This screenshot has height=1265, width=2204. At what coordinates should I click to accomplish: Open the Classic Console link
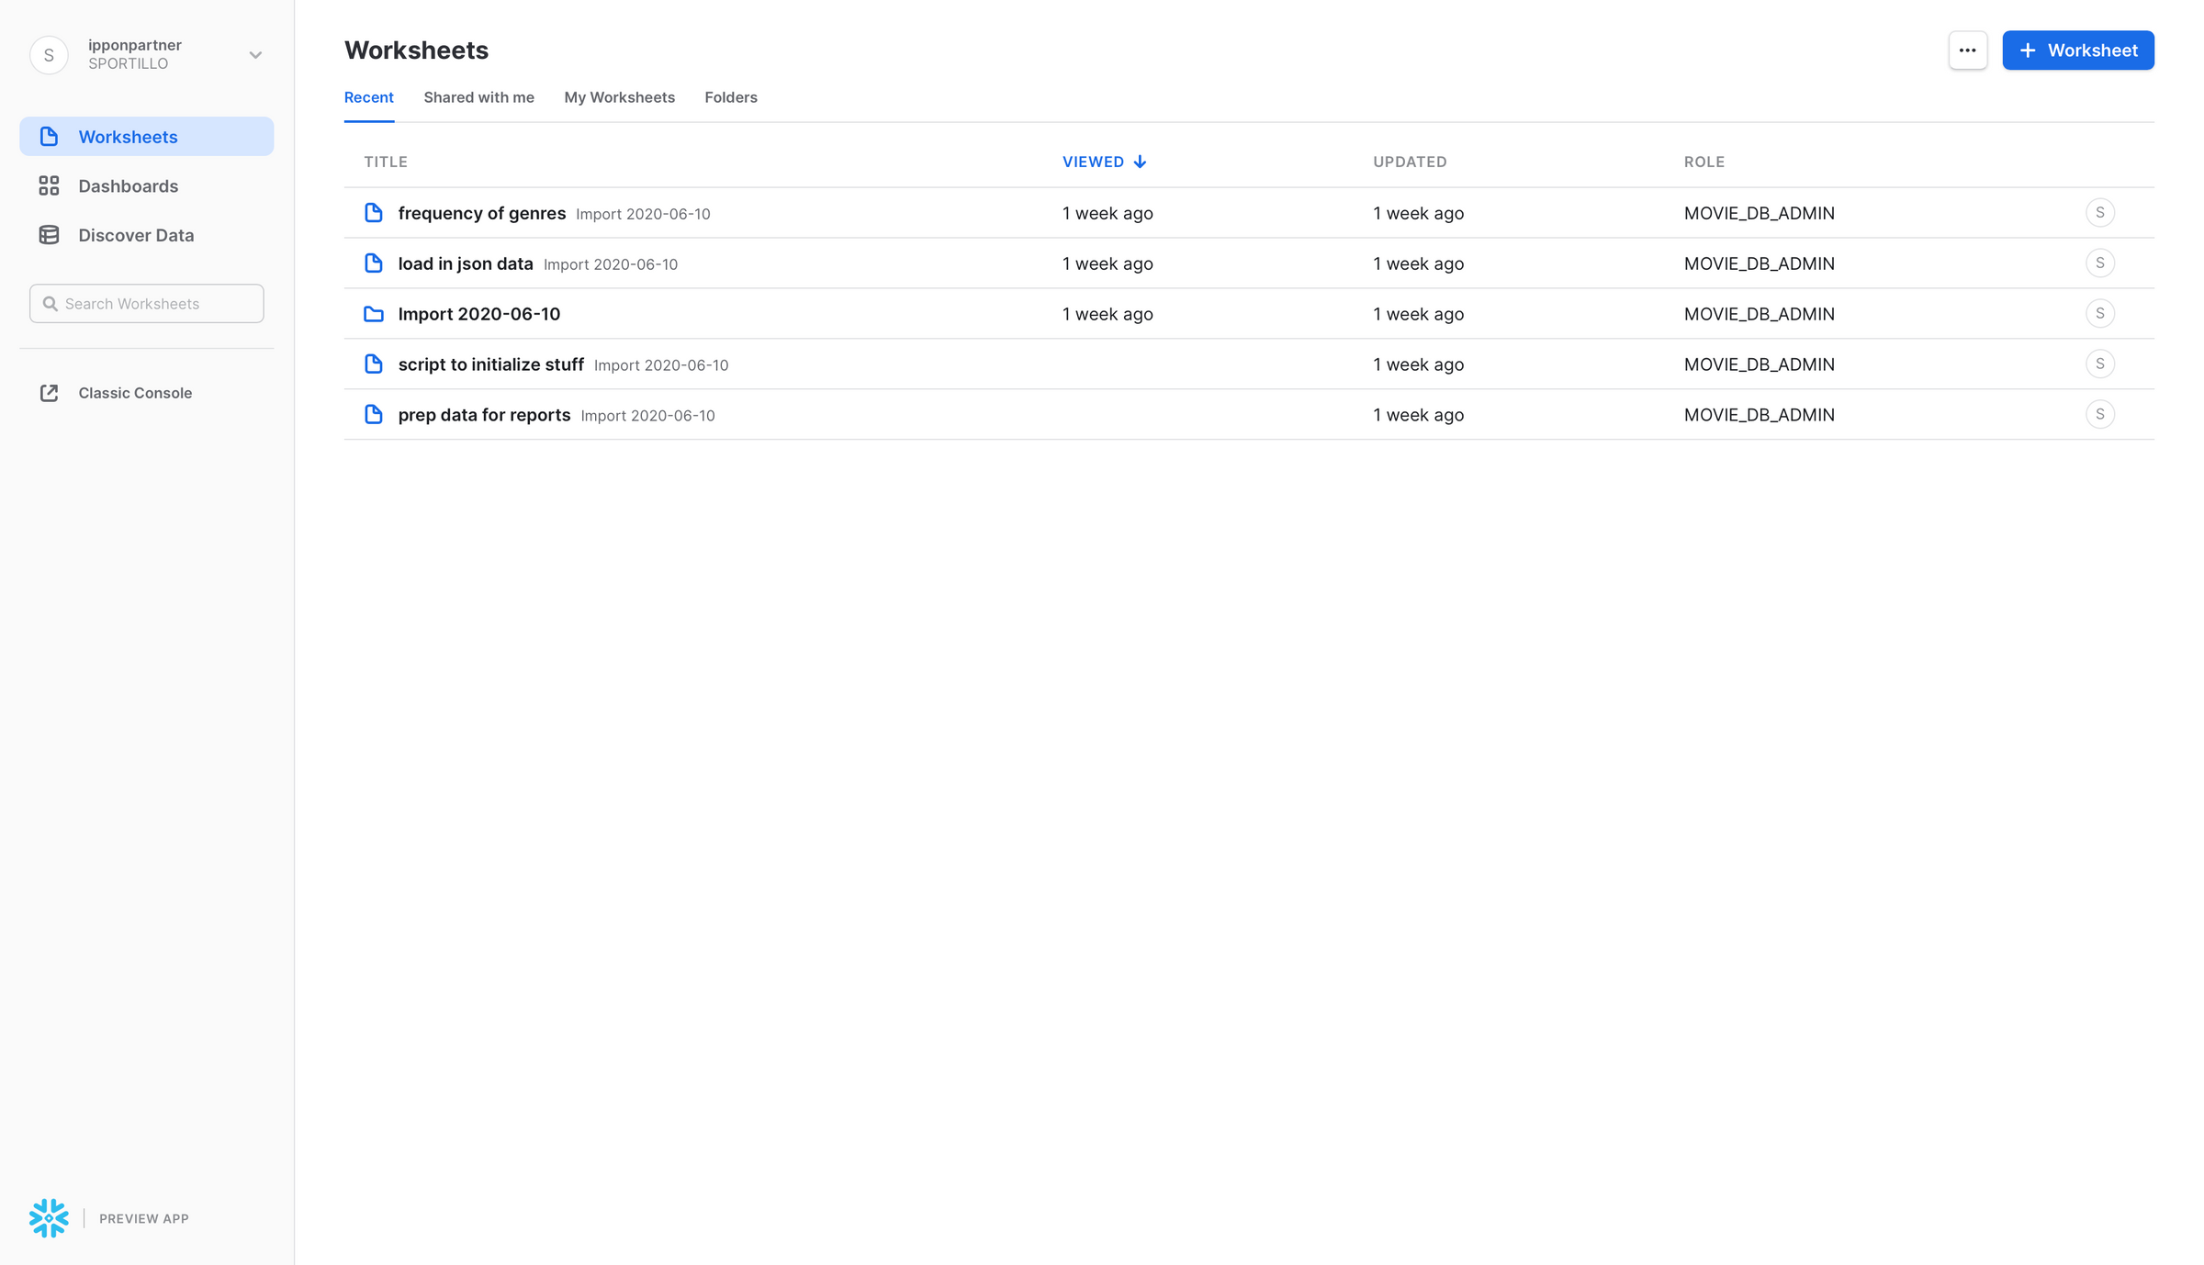click(x=134, y=392)
